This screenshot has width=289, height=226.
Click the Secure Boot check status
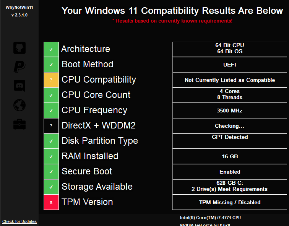point(51,172)
